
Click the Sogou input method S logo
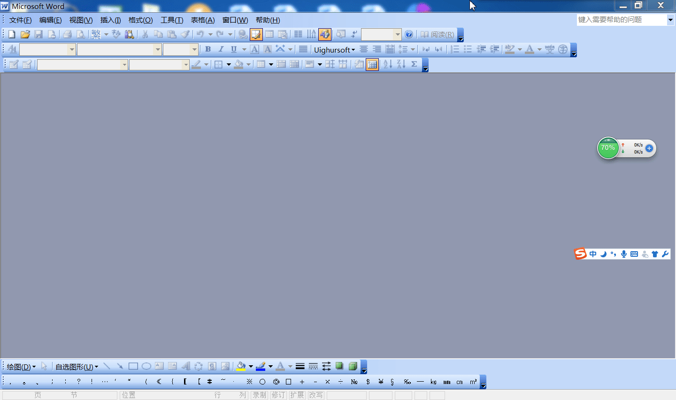tap(581, 254)
